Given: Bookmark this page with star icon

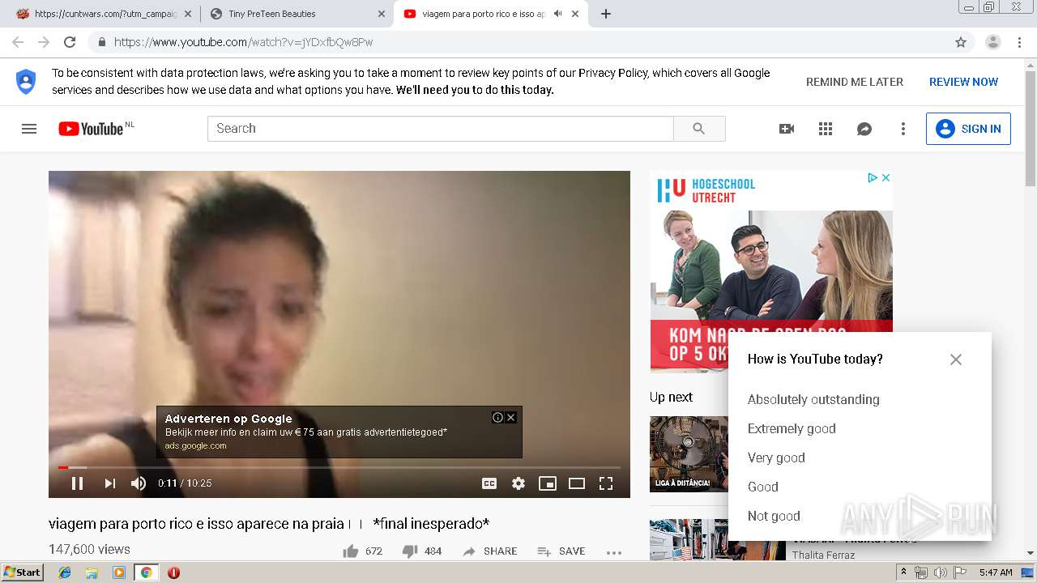Looking at the screenshot, I should tap(961, 42).
